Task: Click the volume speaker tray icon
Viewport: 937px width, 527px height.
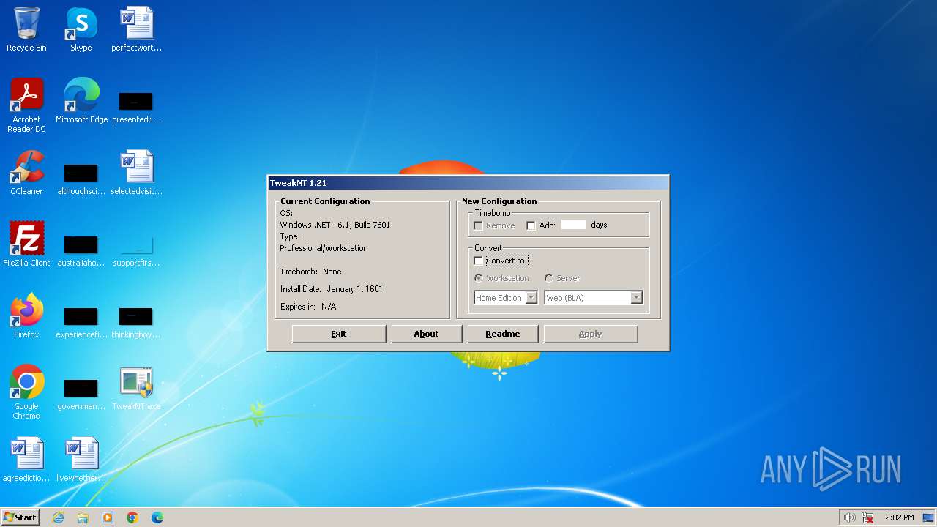Action: click(x=849, y=517)
